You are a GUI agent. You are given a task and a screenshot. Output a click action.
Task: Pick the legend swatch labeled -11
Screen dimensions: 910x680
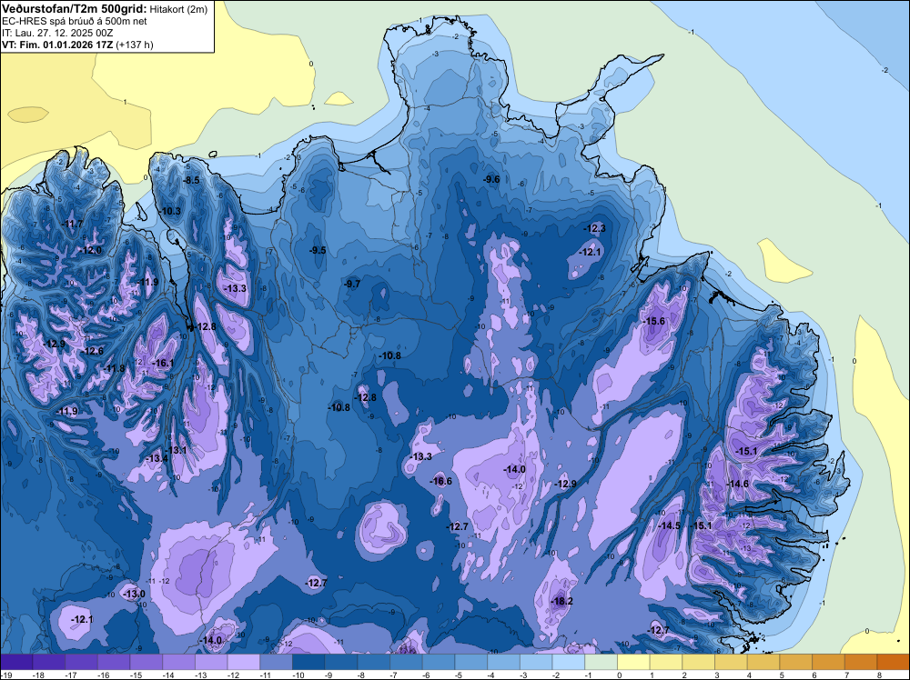point(277,662)
